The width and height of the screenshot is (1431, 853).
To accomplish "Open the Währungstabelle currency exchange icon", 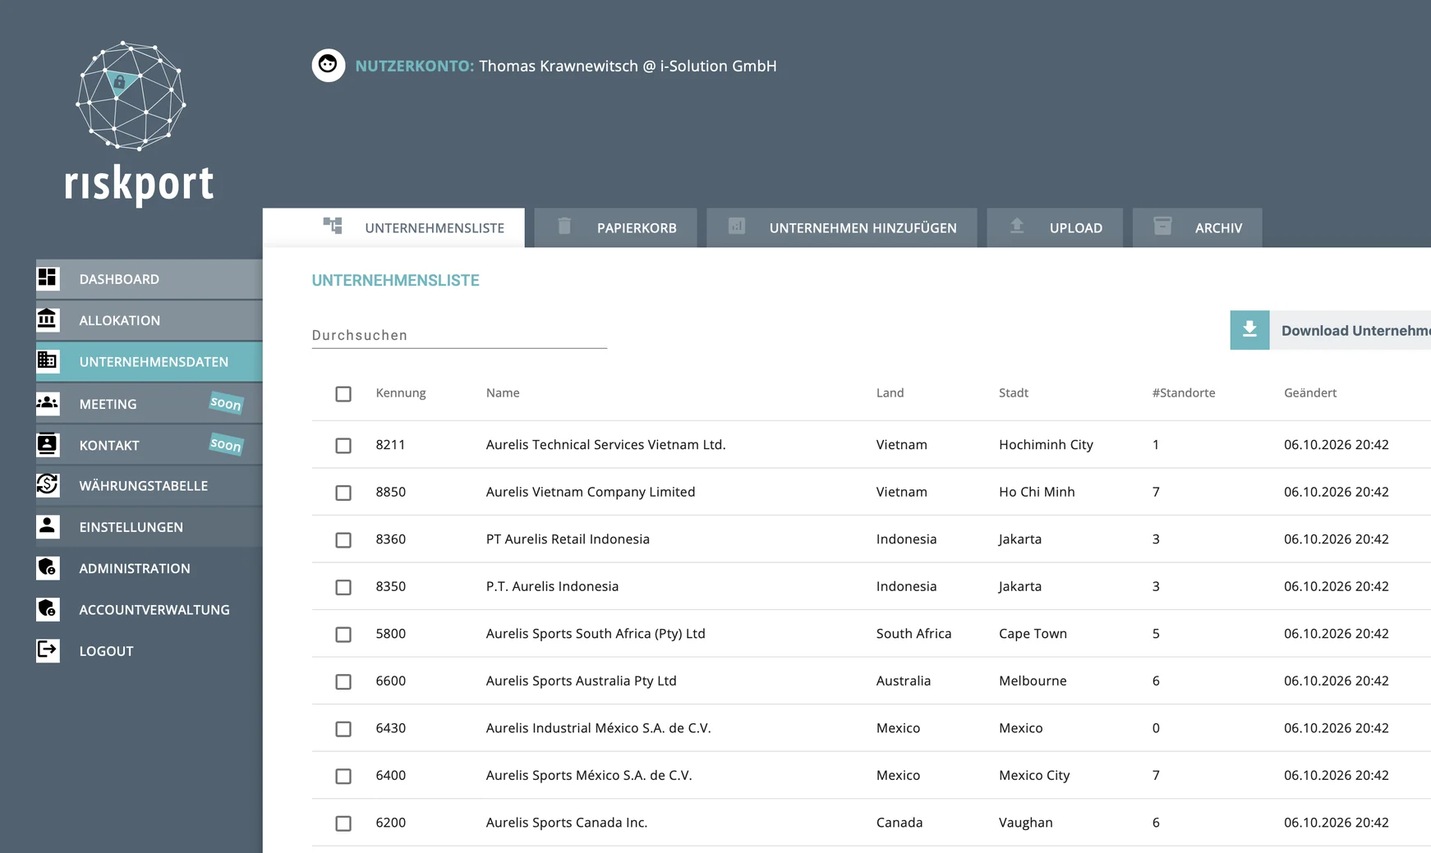I will 48,484.
